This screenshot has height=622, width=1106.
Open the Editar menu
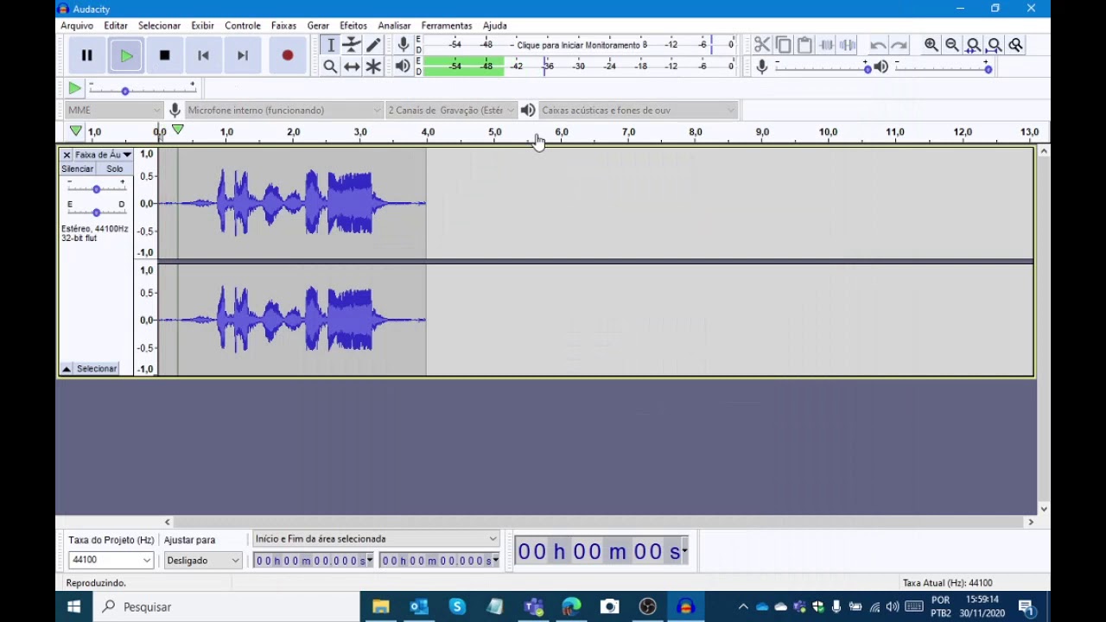[x=116, y=26]
